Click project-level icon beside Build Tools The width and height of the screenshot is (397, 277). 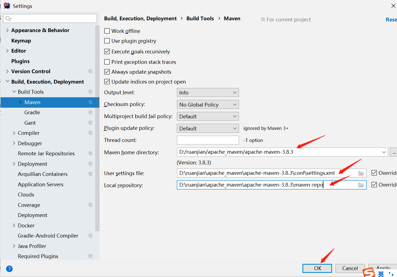90,92
